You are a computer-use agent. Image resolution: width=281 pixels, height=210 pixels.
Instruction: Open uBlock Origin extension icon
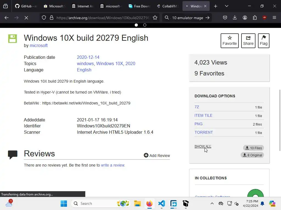pos(264,17)
